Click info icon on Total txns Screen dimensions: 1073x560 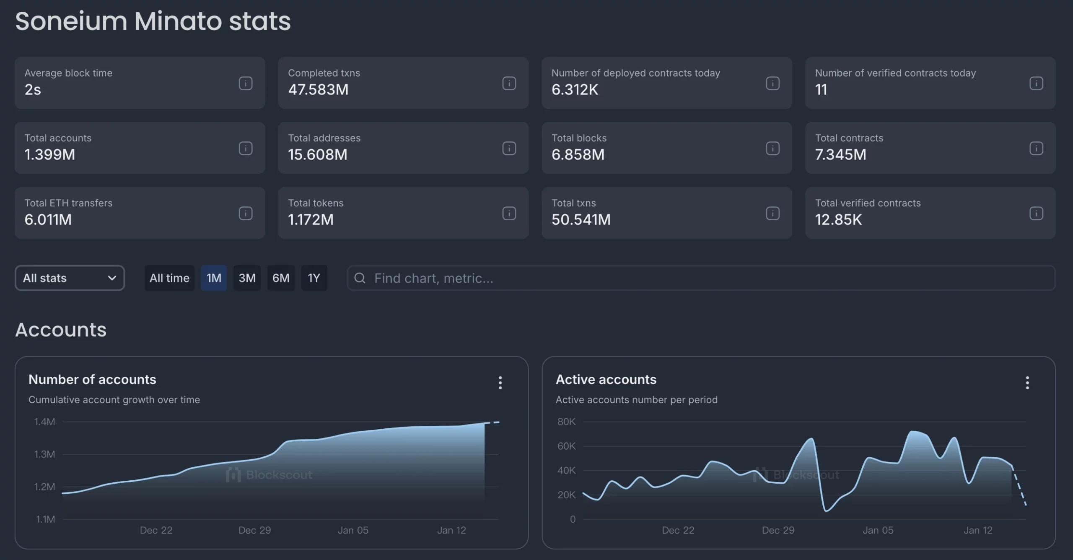pyautogui.click(x=772, y=213)
